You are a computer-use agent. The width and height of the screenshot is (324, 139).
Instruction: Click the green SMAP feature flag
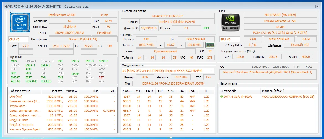[76, 73]
